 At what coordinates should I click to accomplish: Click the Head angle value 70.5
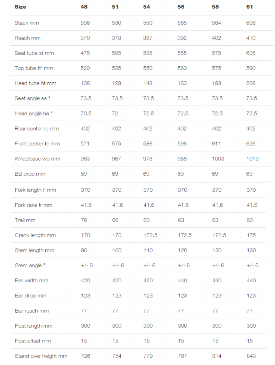[86, 113]
